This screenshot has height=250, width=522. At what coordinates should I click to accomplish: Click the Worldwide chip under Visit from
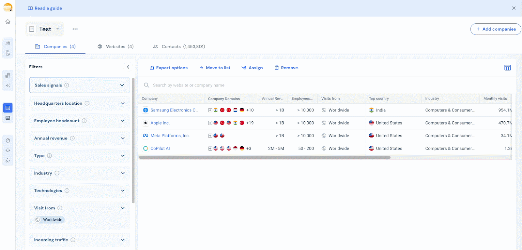pyautogui.click(x=50, y=220)
